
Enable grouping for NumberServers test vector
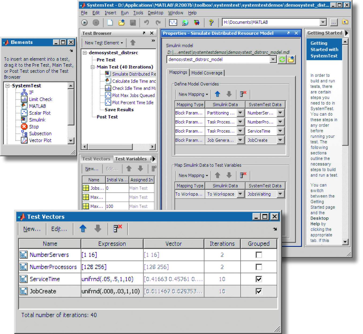pyautogui.click(x=259, y=255)
